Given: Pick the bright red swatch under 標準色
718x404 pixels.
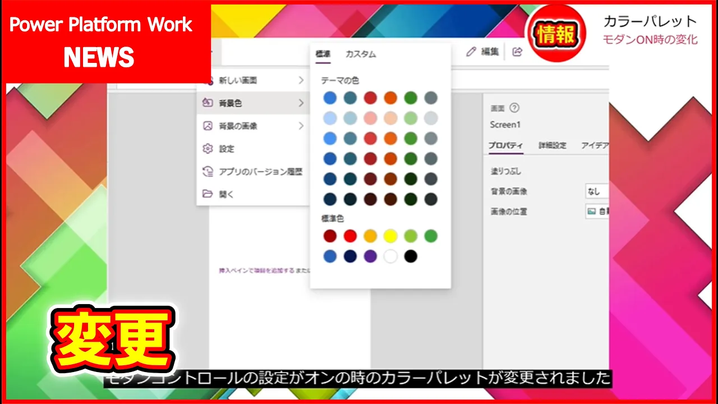Looking at the screenshot, I should pos(350,236).
